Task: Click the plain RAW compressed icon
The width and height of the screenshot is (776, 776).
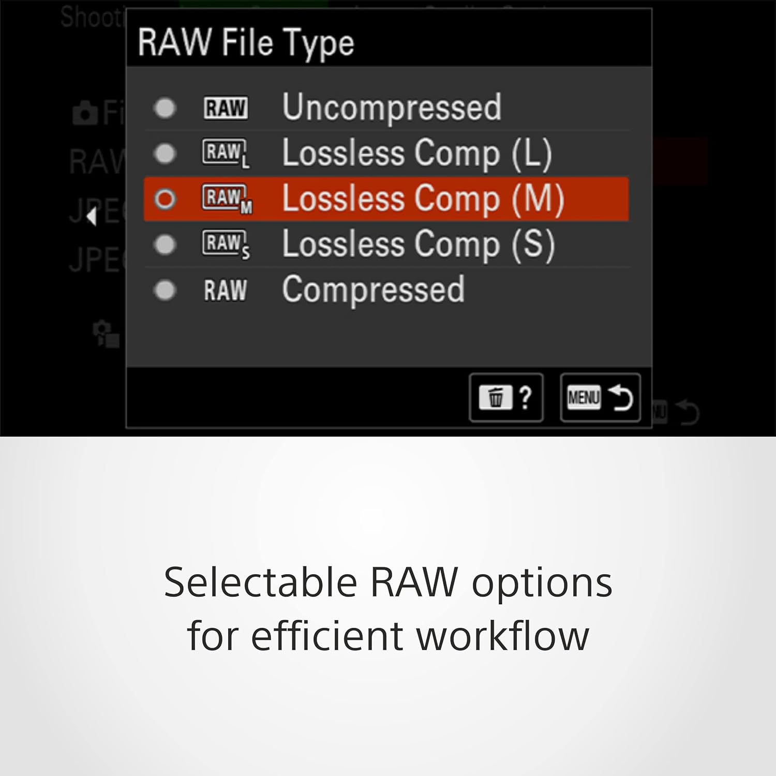Action: pos(226,290)
